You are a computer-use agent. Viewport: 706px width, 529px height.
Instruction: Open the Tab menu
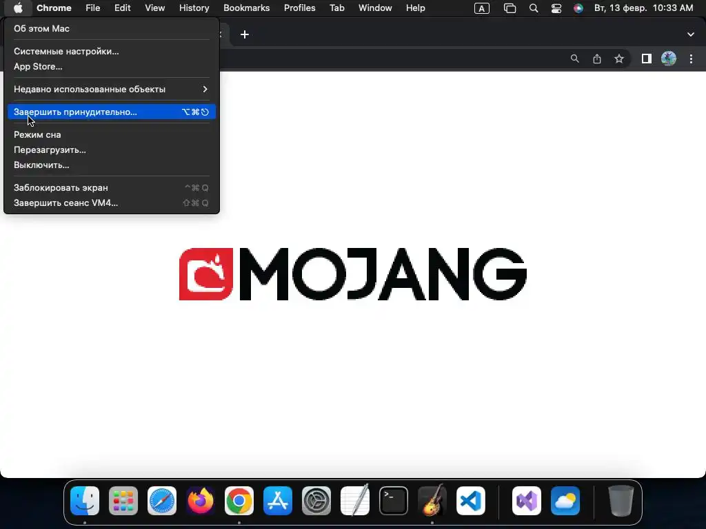pos(336,8)
